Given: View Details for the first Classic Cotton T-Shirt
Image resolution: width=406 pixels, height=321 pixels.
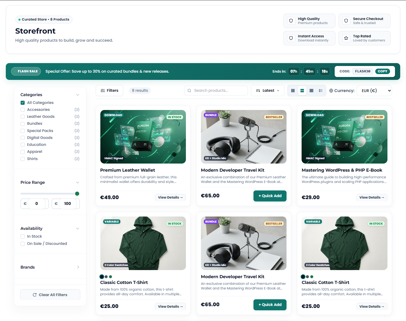Looking at the screenshot, I should click(x=170, y=307).
